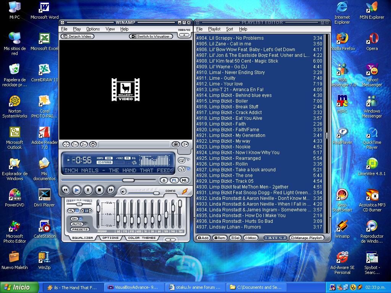Switch to the OPTIONS tab
391x293 pixels.
[110, 238]
